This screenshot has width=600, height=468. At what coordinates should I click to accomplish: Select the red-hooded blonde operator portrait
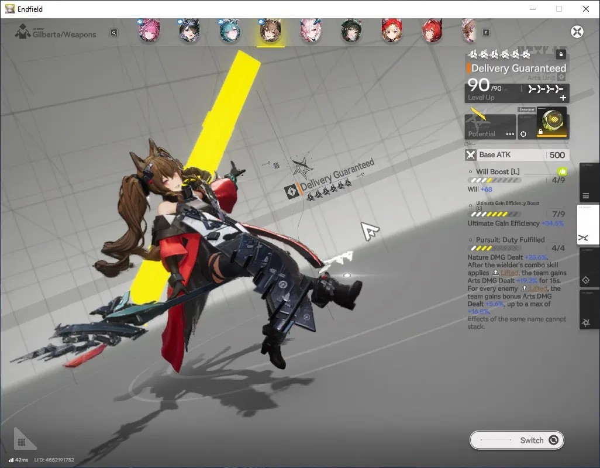391,31
